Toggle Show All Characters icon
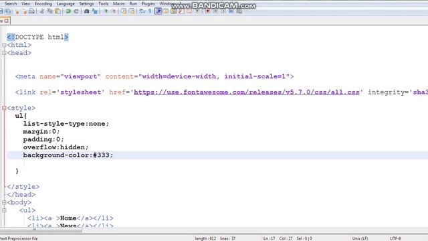This screenshot has width=428, height=241. click(x=150, y=11)
